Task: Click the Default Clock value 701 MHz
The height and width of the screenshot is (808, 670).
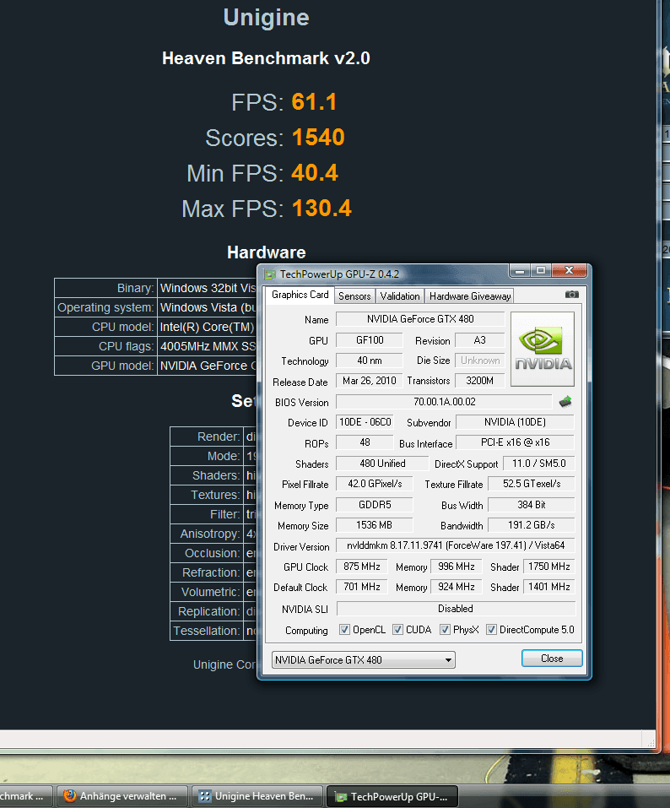Action: click(361, 587)
